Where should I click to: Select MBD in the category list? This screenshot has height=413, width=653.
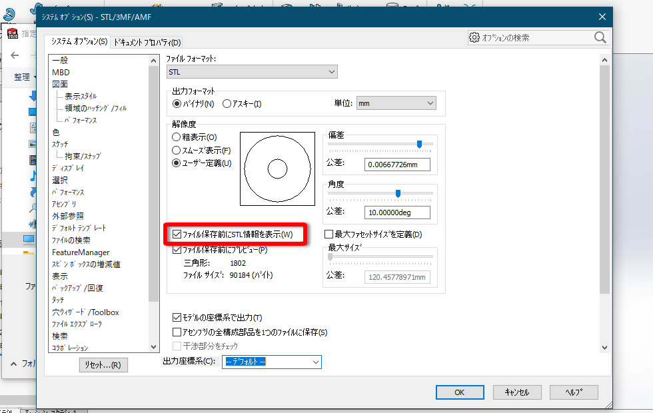61,73
